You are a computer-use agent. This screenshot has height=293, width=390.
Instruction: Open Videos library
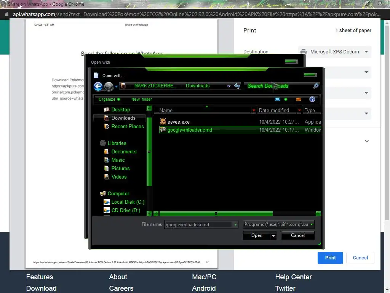[119, 177]
